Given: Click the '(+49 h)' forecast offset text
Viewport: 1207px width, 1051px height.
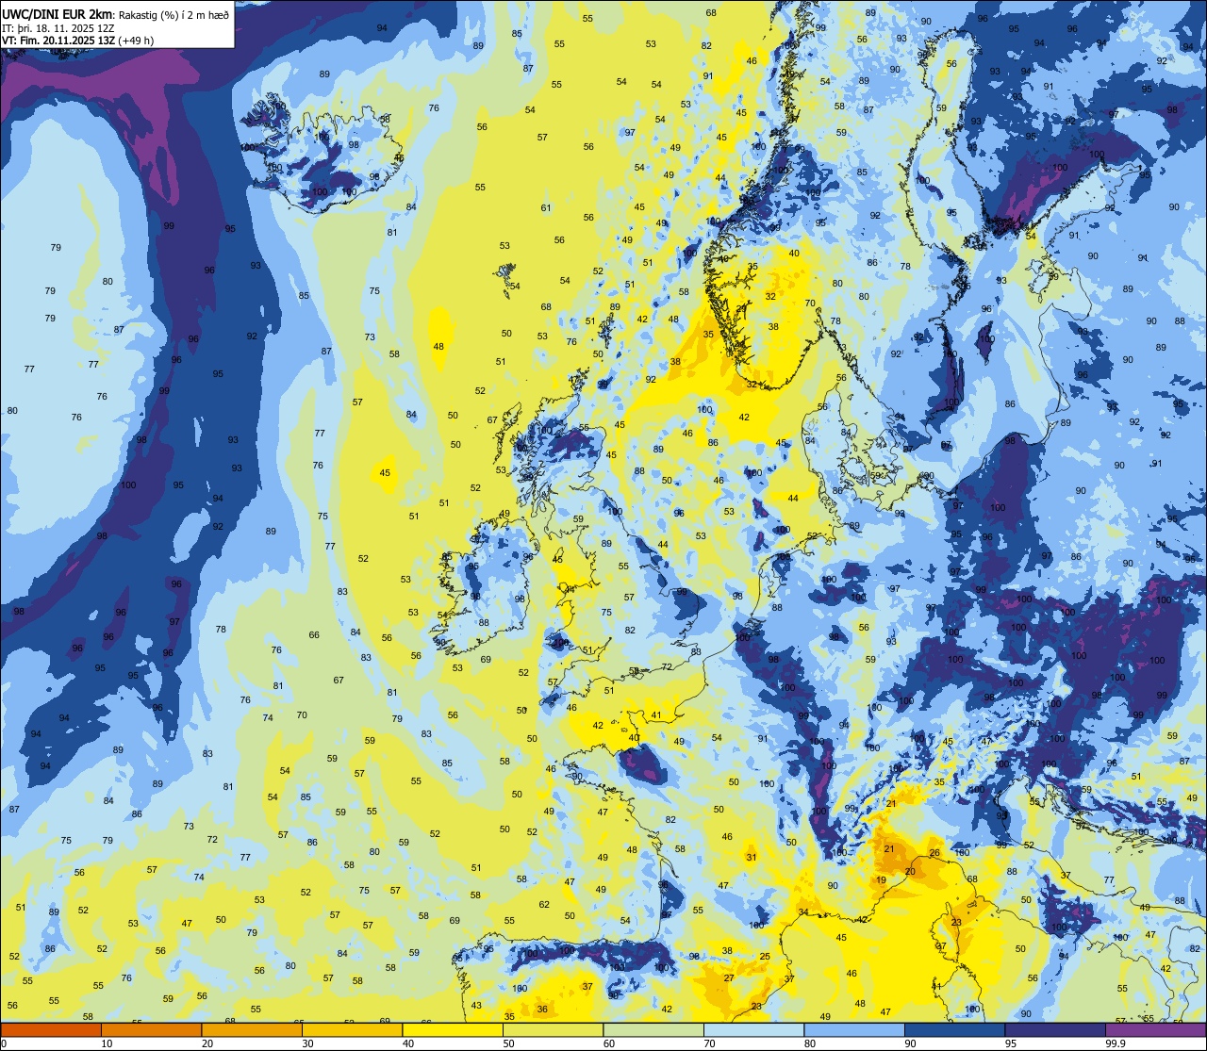Looking at the screenshot, I should 135,41.
